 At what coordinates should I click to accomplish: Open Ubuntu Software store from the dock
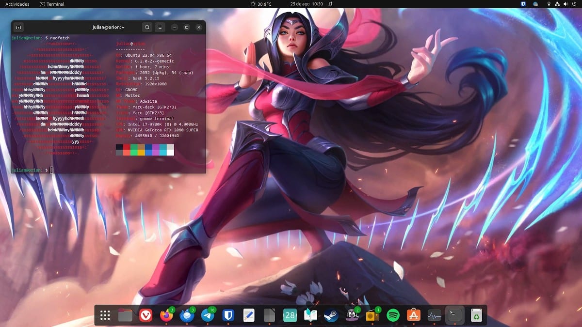[413, 316]
